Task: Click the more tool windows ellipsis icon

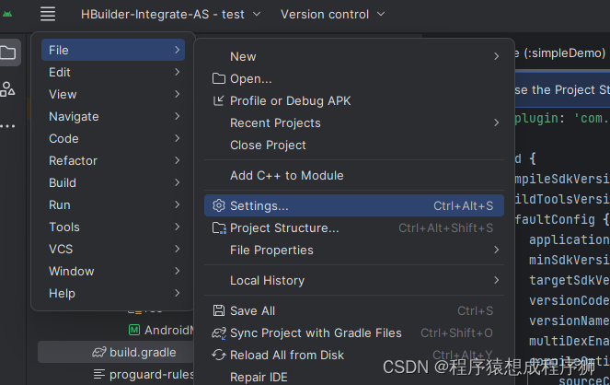Action: tap(8, 126)
